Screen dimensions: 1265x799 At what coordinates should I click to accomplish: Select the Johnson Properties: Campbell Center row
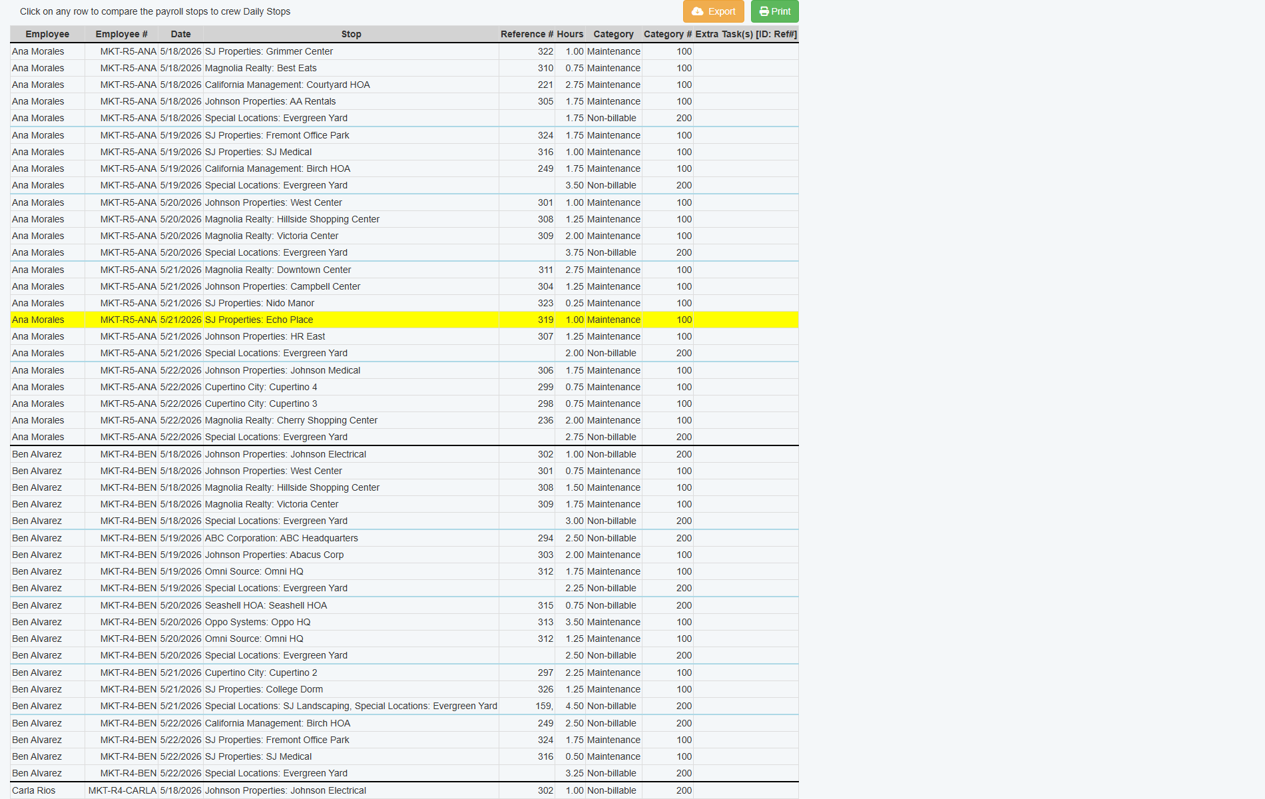pyautogui.click(x=404, y=286)
